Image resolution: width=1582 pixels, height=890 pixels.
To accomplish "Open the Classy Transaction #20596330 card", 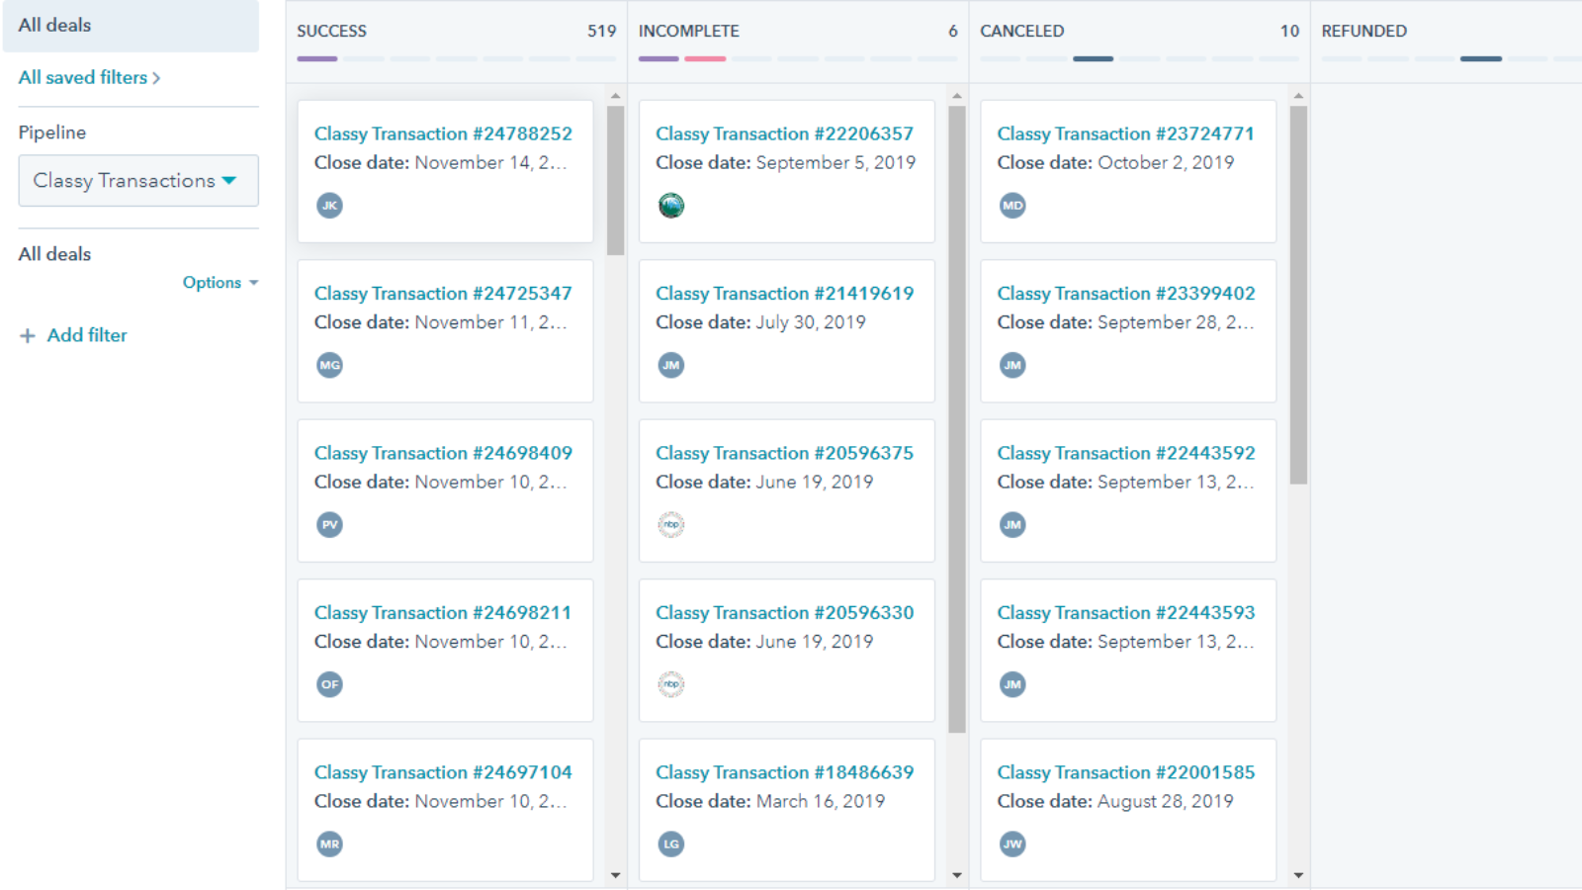I will [x=786, y=650].
